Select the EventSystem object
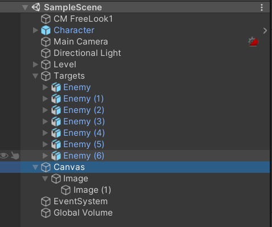Viewport: 272px width, 227px height. click(80, 201)
